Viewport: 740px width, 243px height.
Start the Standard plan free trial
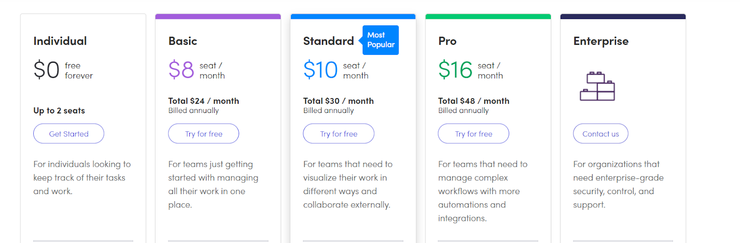[x=339, y=134]
